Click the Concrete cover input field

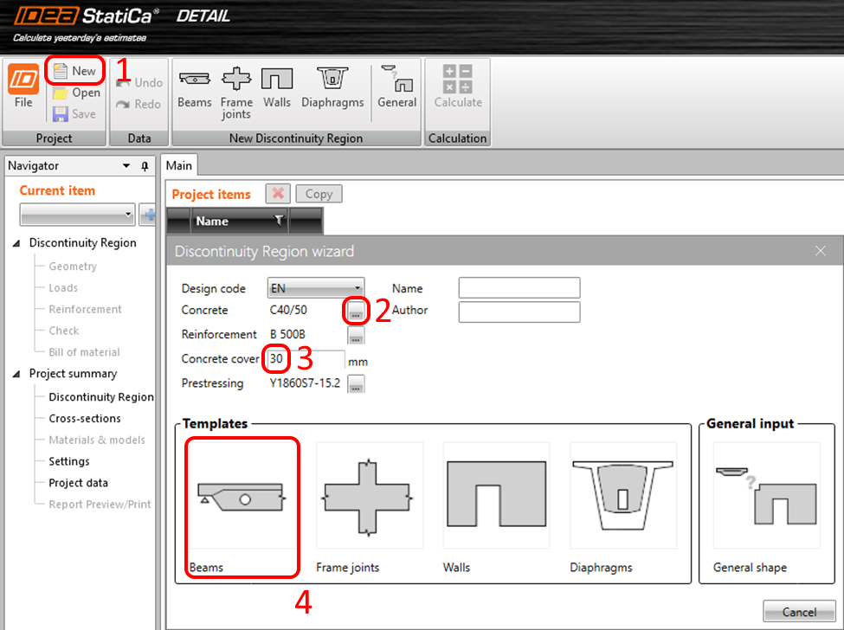click(x=306, y=359)
